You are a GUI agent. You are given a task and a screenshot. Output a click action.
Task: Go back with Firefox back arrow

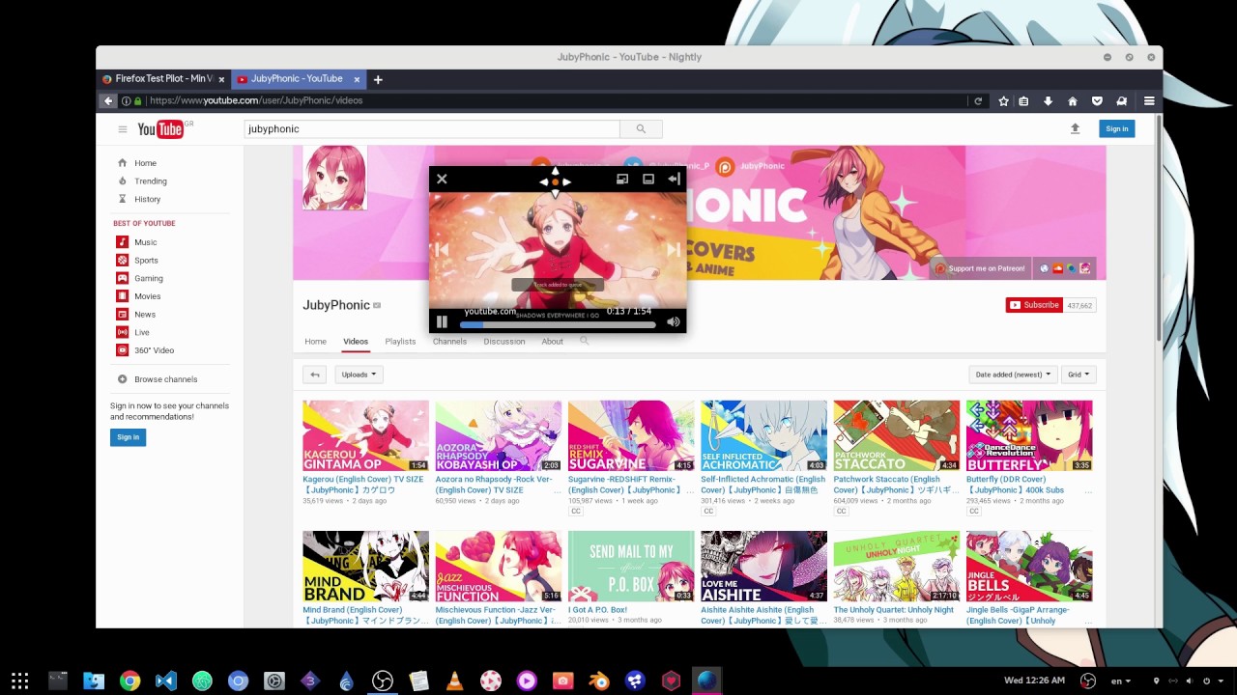tap(108, 100)
